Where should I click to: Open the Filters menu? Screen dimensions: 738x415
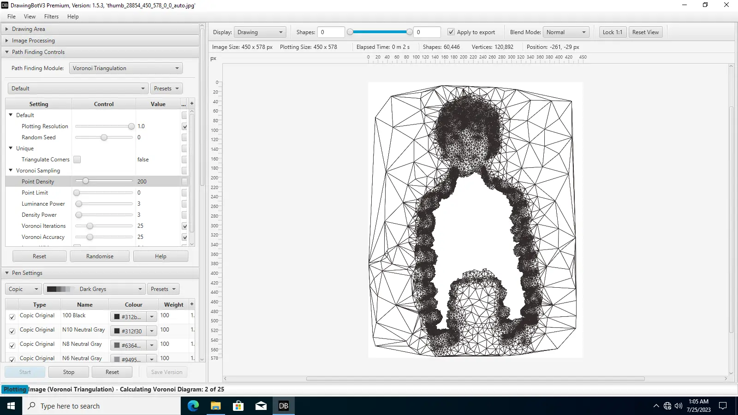click(51, 17)
